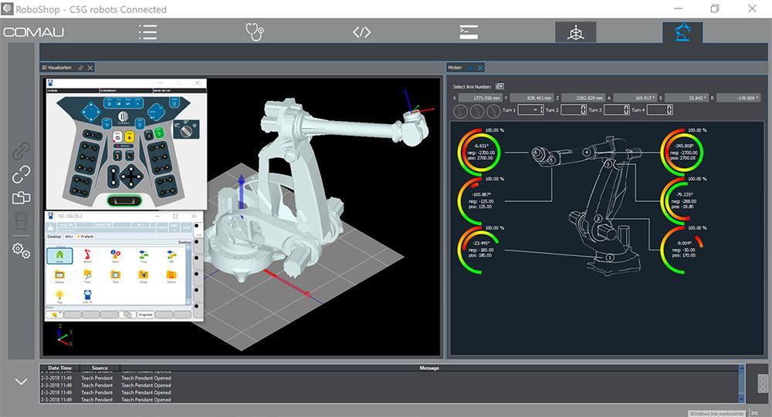
Task: Click the dimmed robot controller sidebar icon
Action: click(21, 220)
